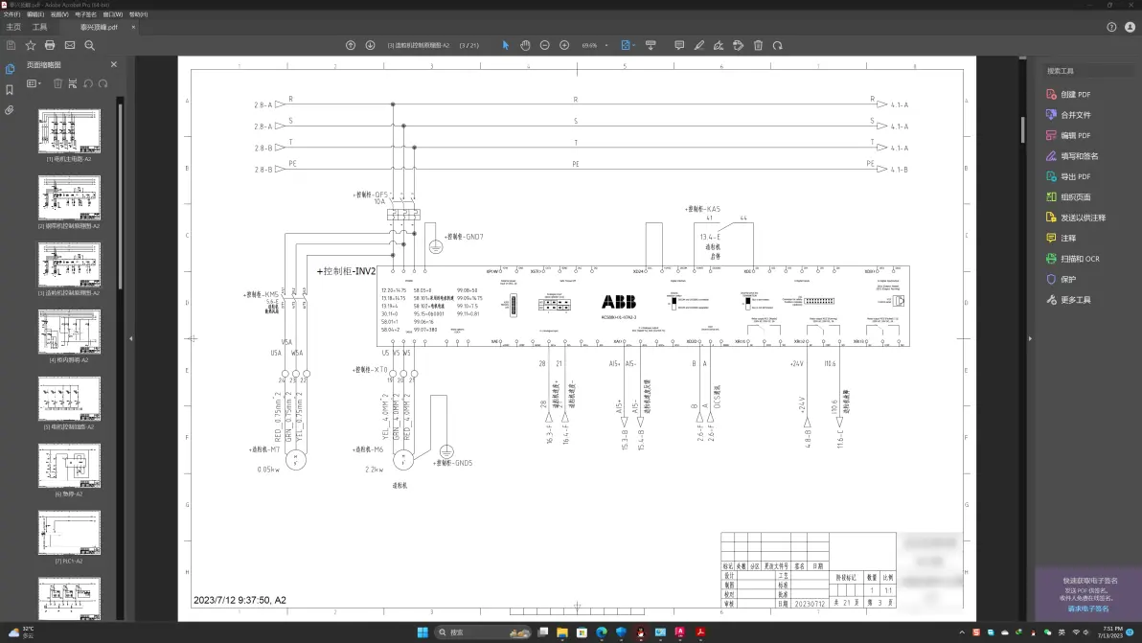The image size is (1142, 643).
Task: Close the 泰兴顶峰.pdf document tab
Action: 133,28
